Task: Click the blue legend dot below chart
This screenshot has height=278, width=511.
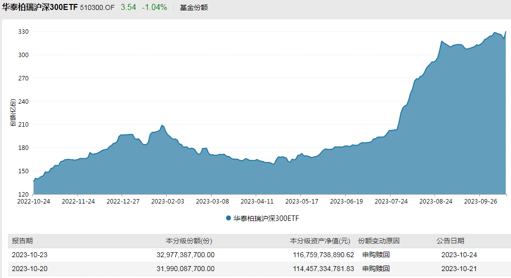Action: (228, 218)
